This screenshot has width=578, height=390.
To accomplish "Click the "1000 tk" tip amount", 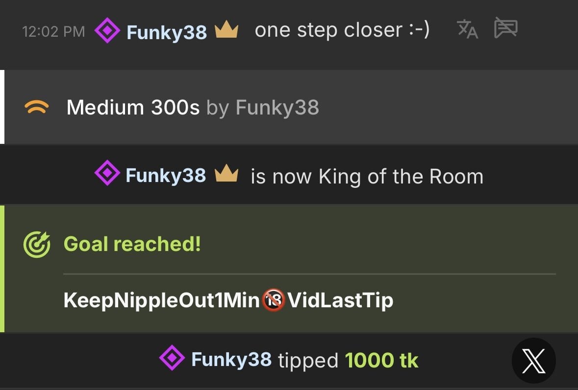I will pos(381,361).
